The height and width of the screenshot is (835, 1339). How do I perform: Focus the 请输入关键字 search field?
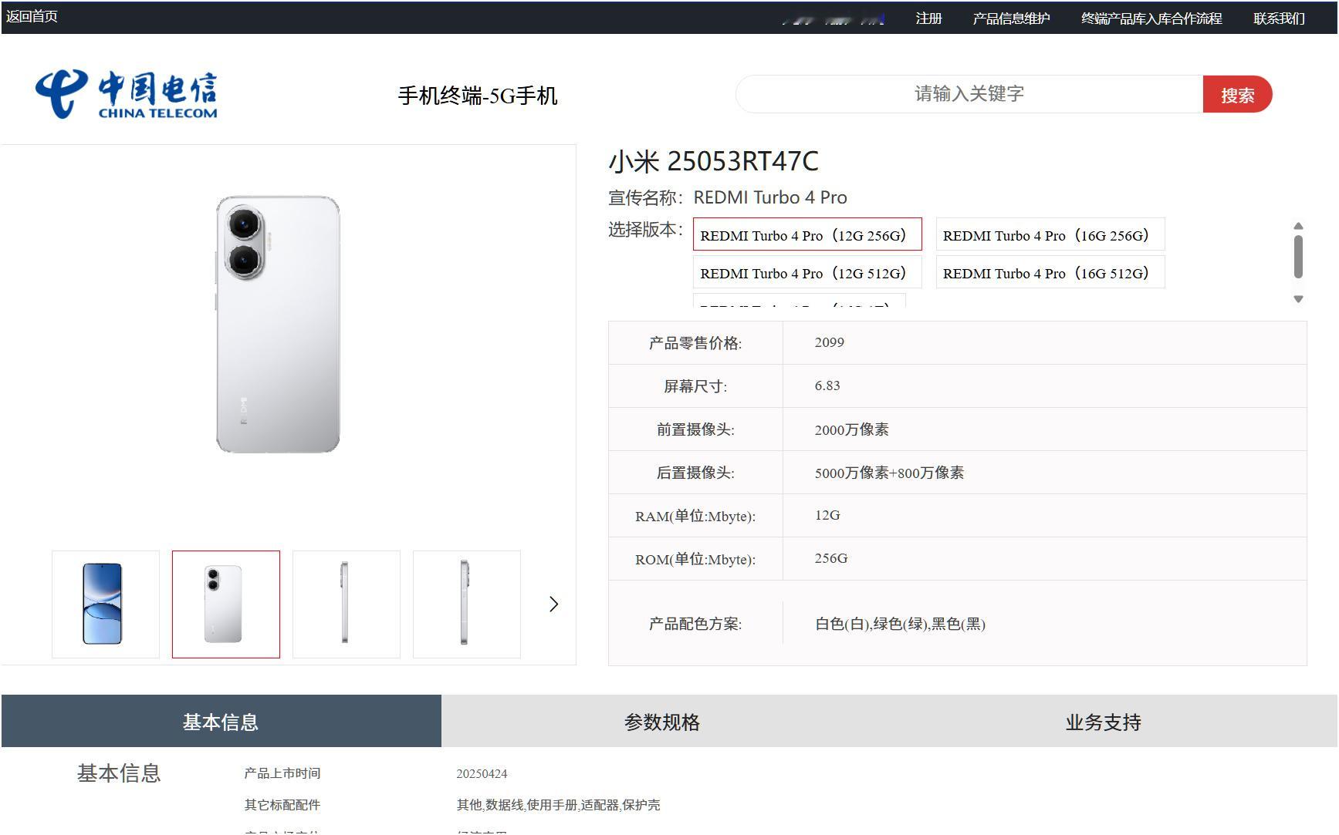pyautogui.click(x=969, y=94)
